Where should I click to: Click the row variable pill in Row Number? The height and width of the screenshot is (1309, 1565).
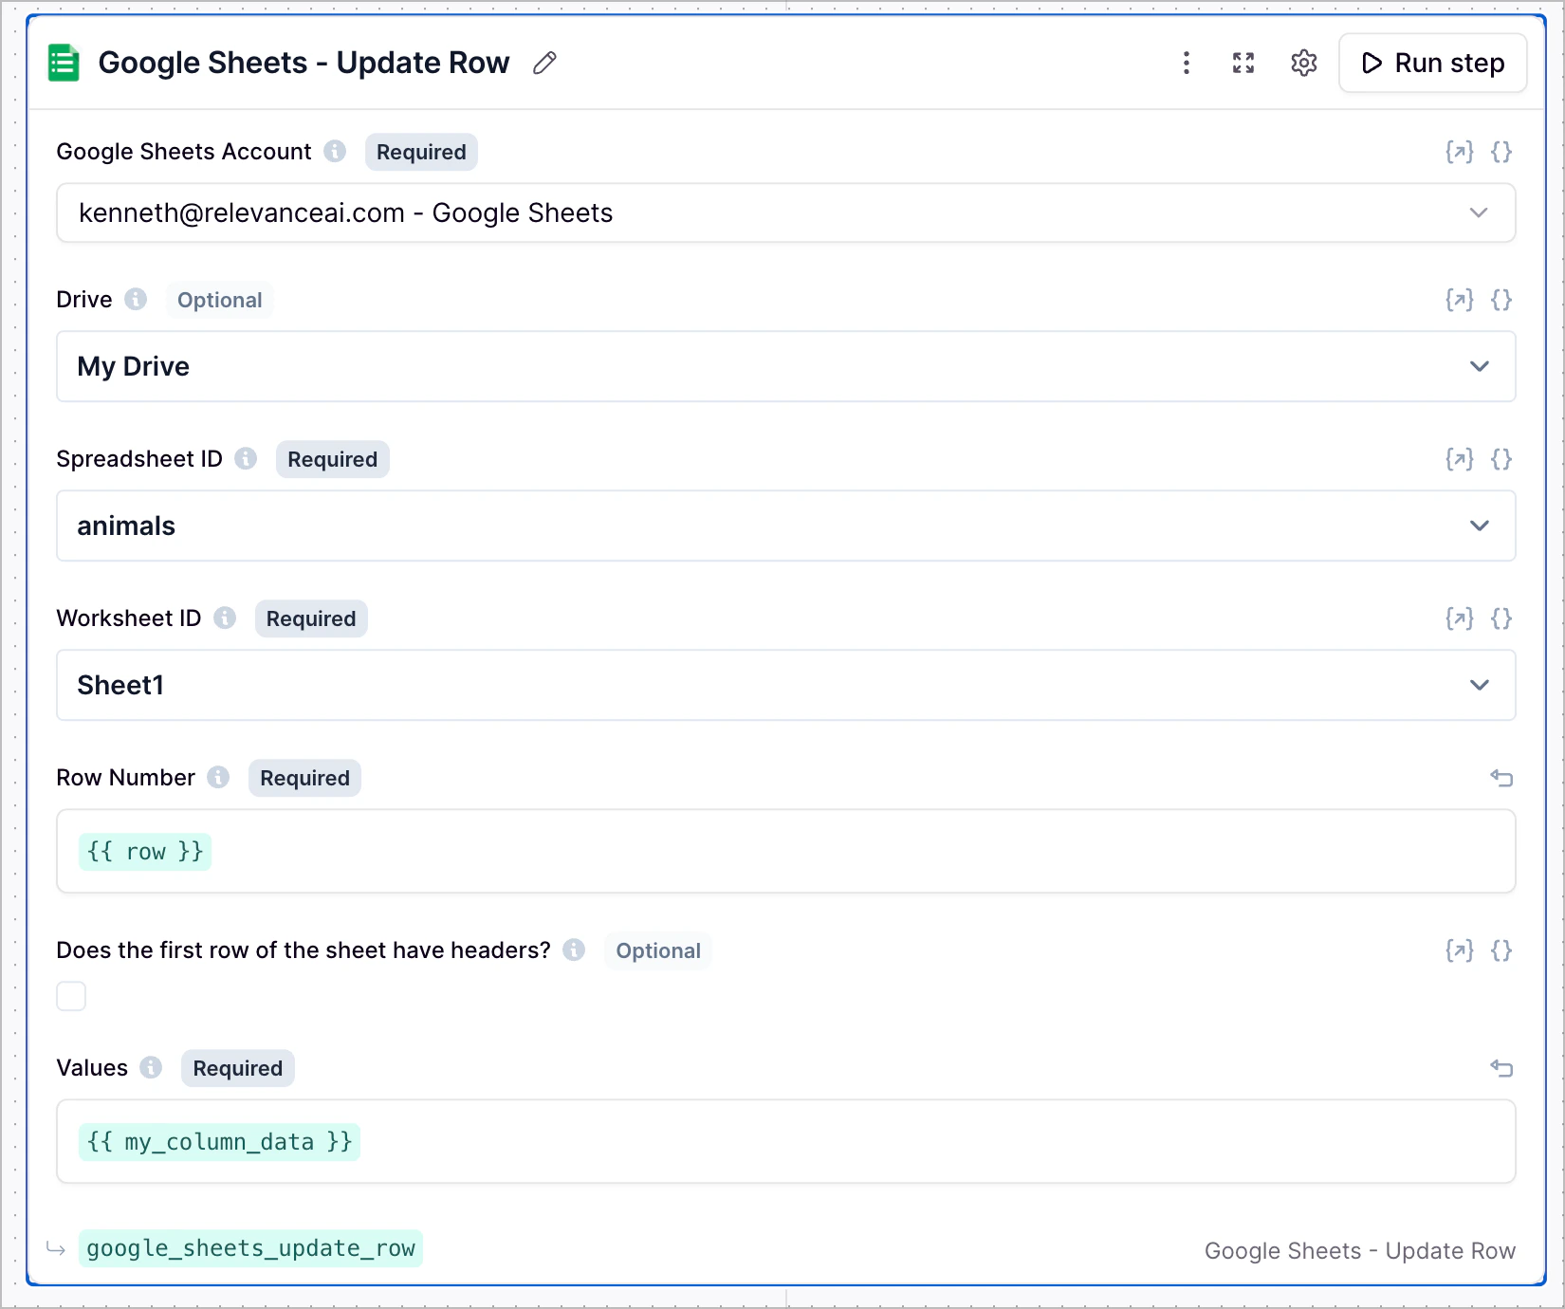tap(144, 851)
